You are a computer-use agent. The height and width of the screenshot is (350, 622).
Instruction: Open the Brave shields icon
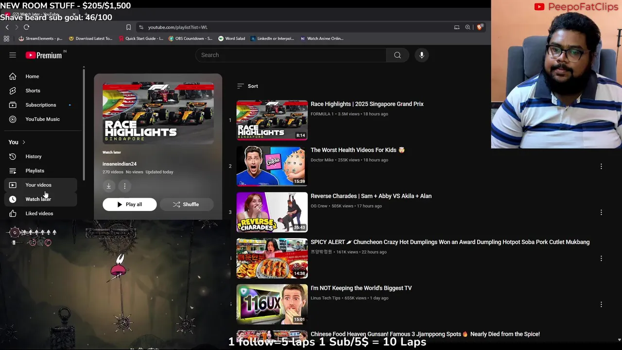coord(480,27)
